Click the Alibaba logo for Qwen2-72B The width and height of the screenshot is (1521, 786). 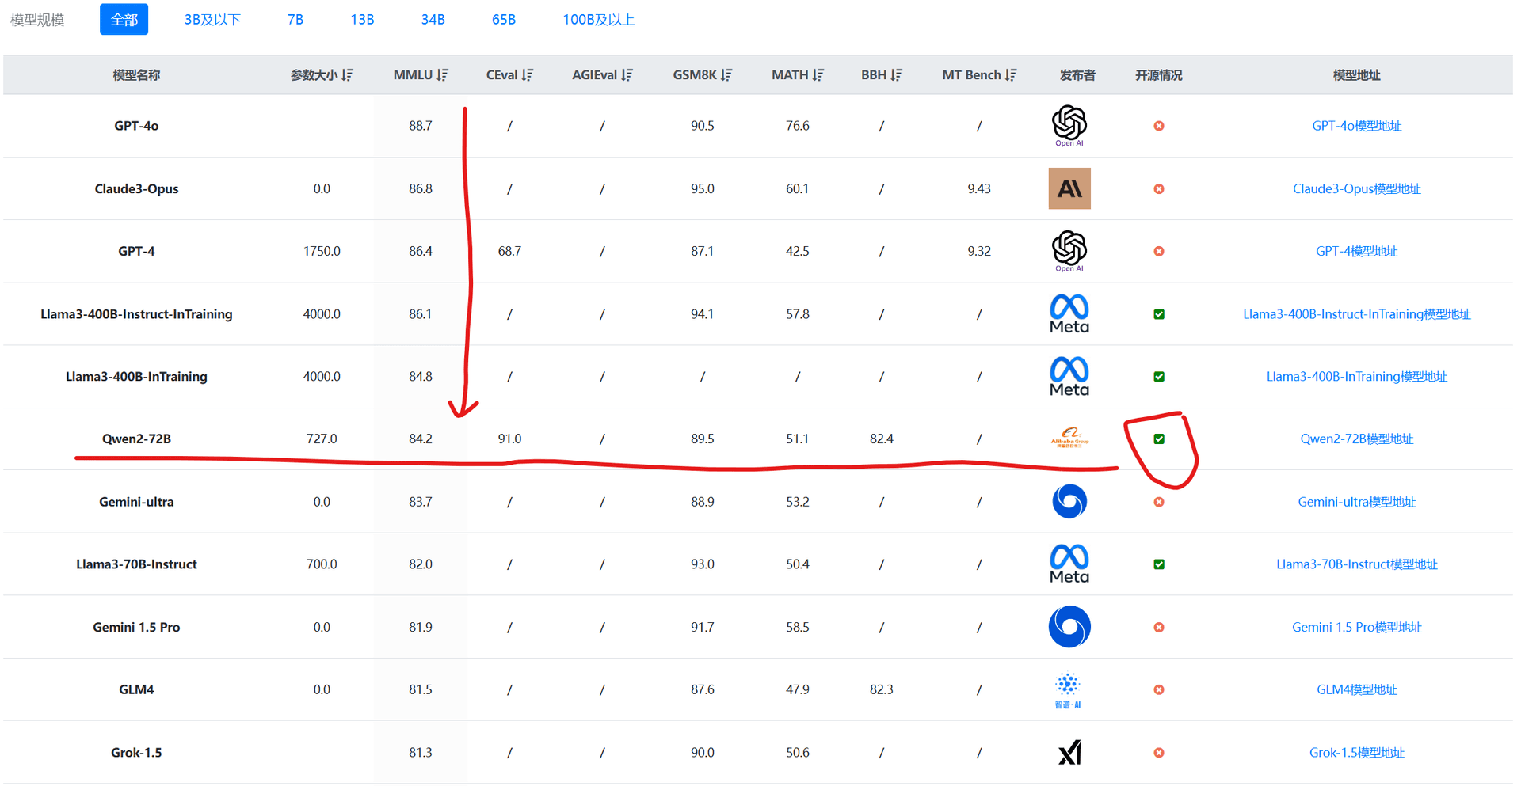1069,438
